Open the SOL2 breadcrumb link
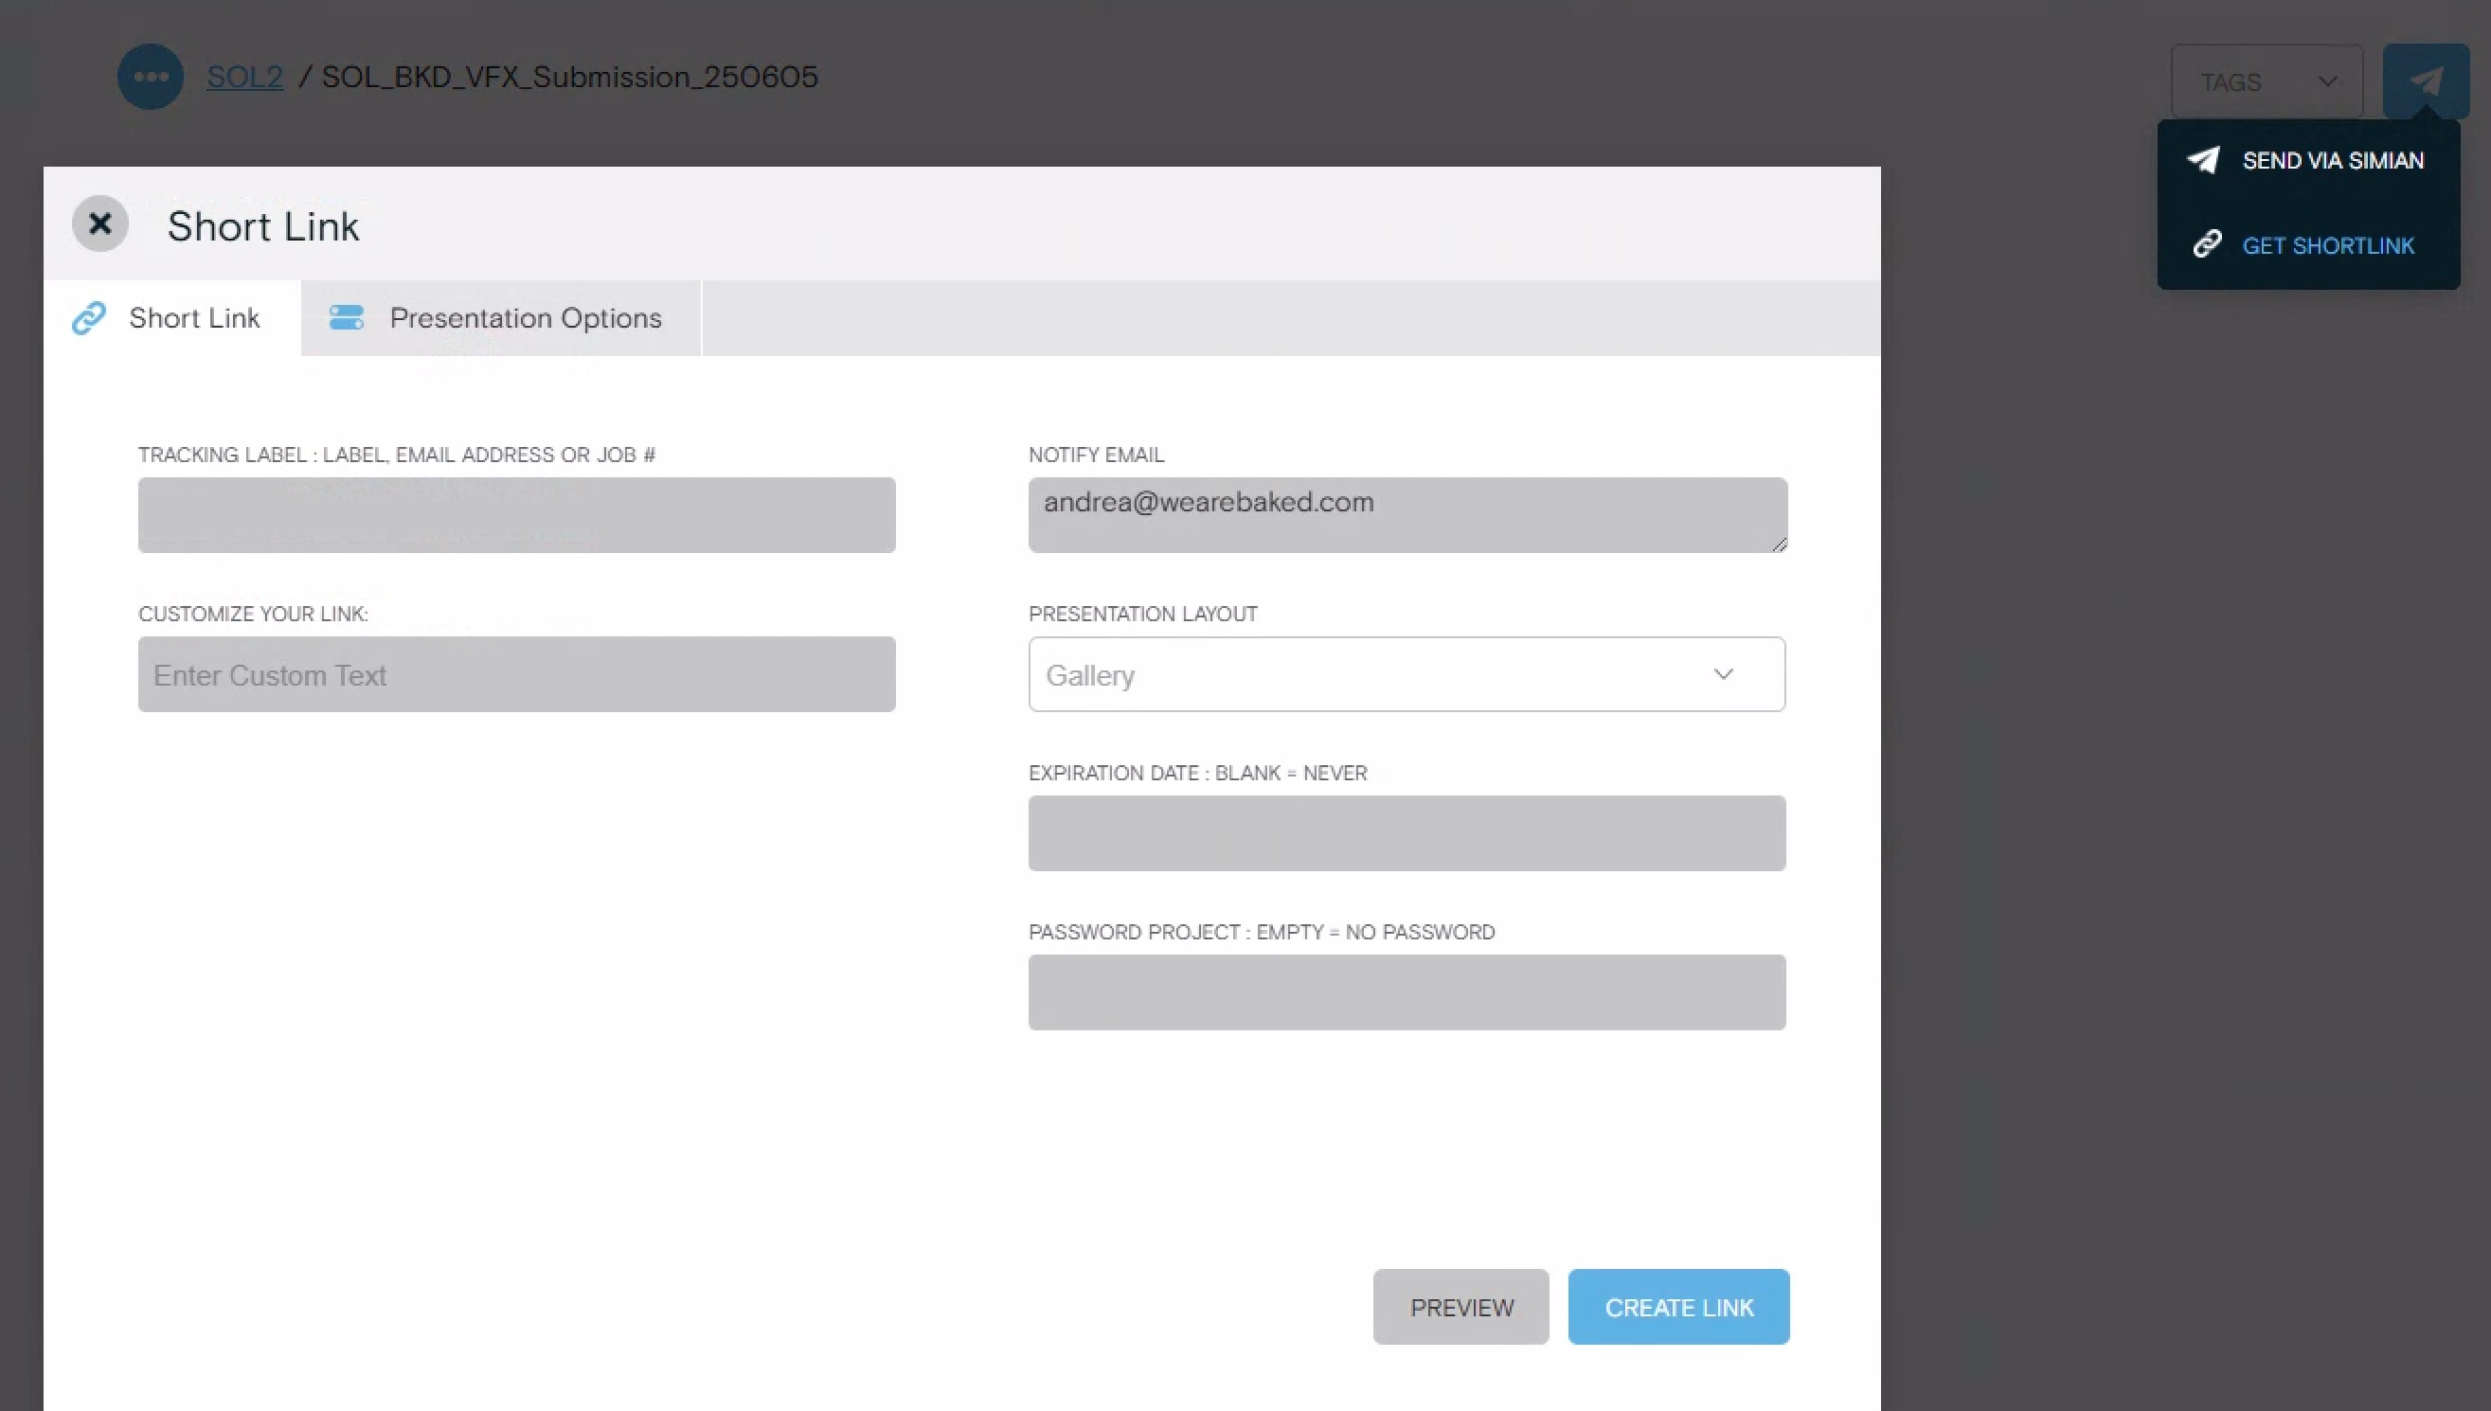2491x1411 pixels. tap(244, 77)
